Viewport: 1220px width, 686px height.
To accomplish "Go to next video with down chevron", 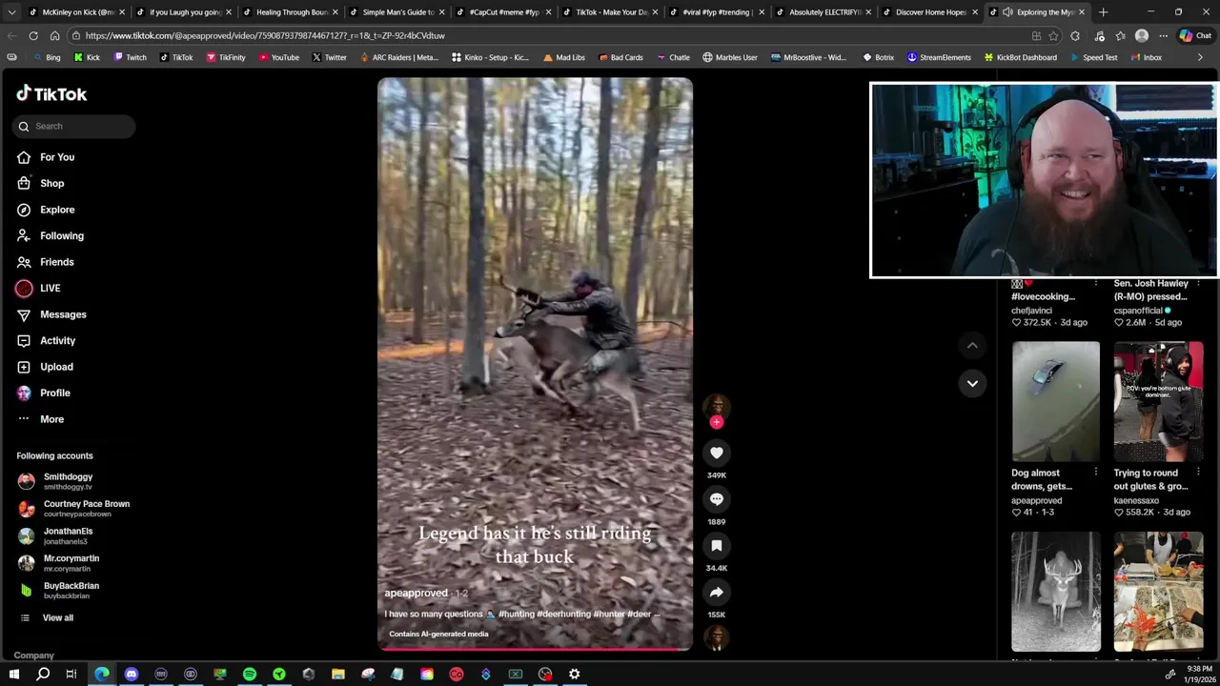I will click(972, 383).
